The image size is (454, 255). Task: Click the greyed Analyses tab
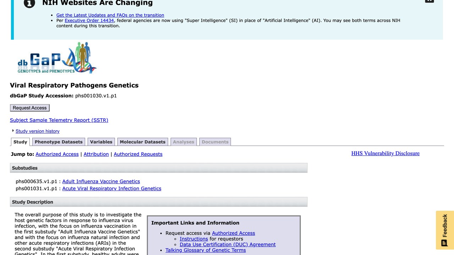183,142
